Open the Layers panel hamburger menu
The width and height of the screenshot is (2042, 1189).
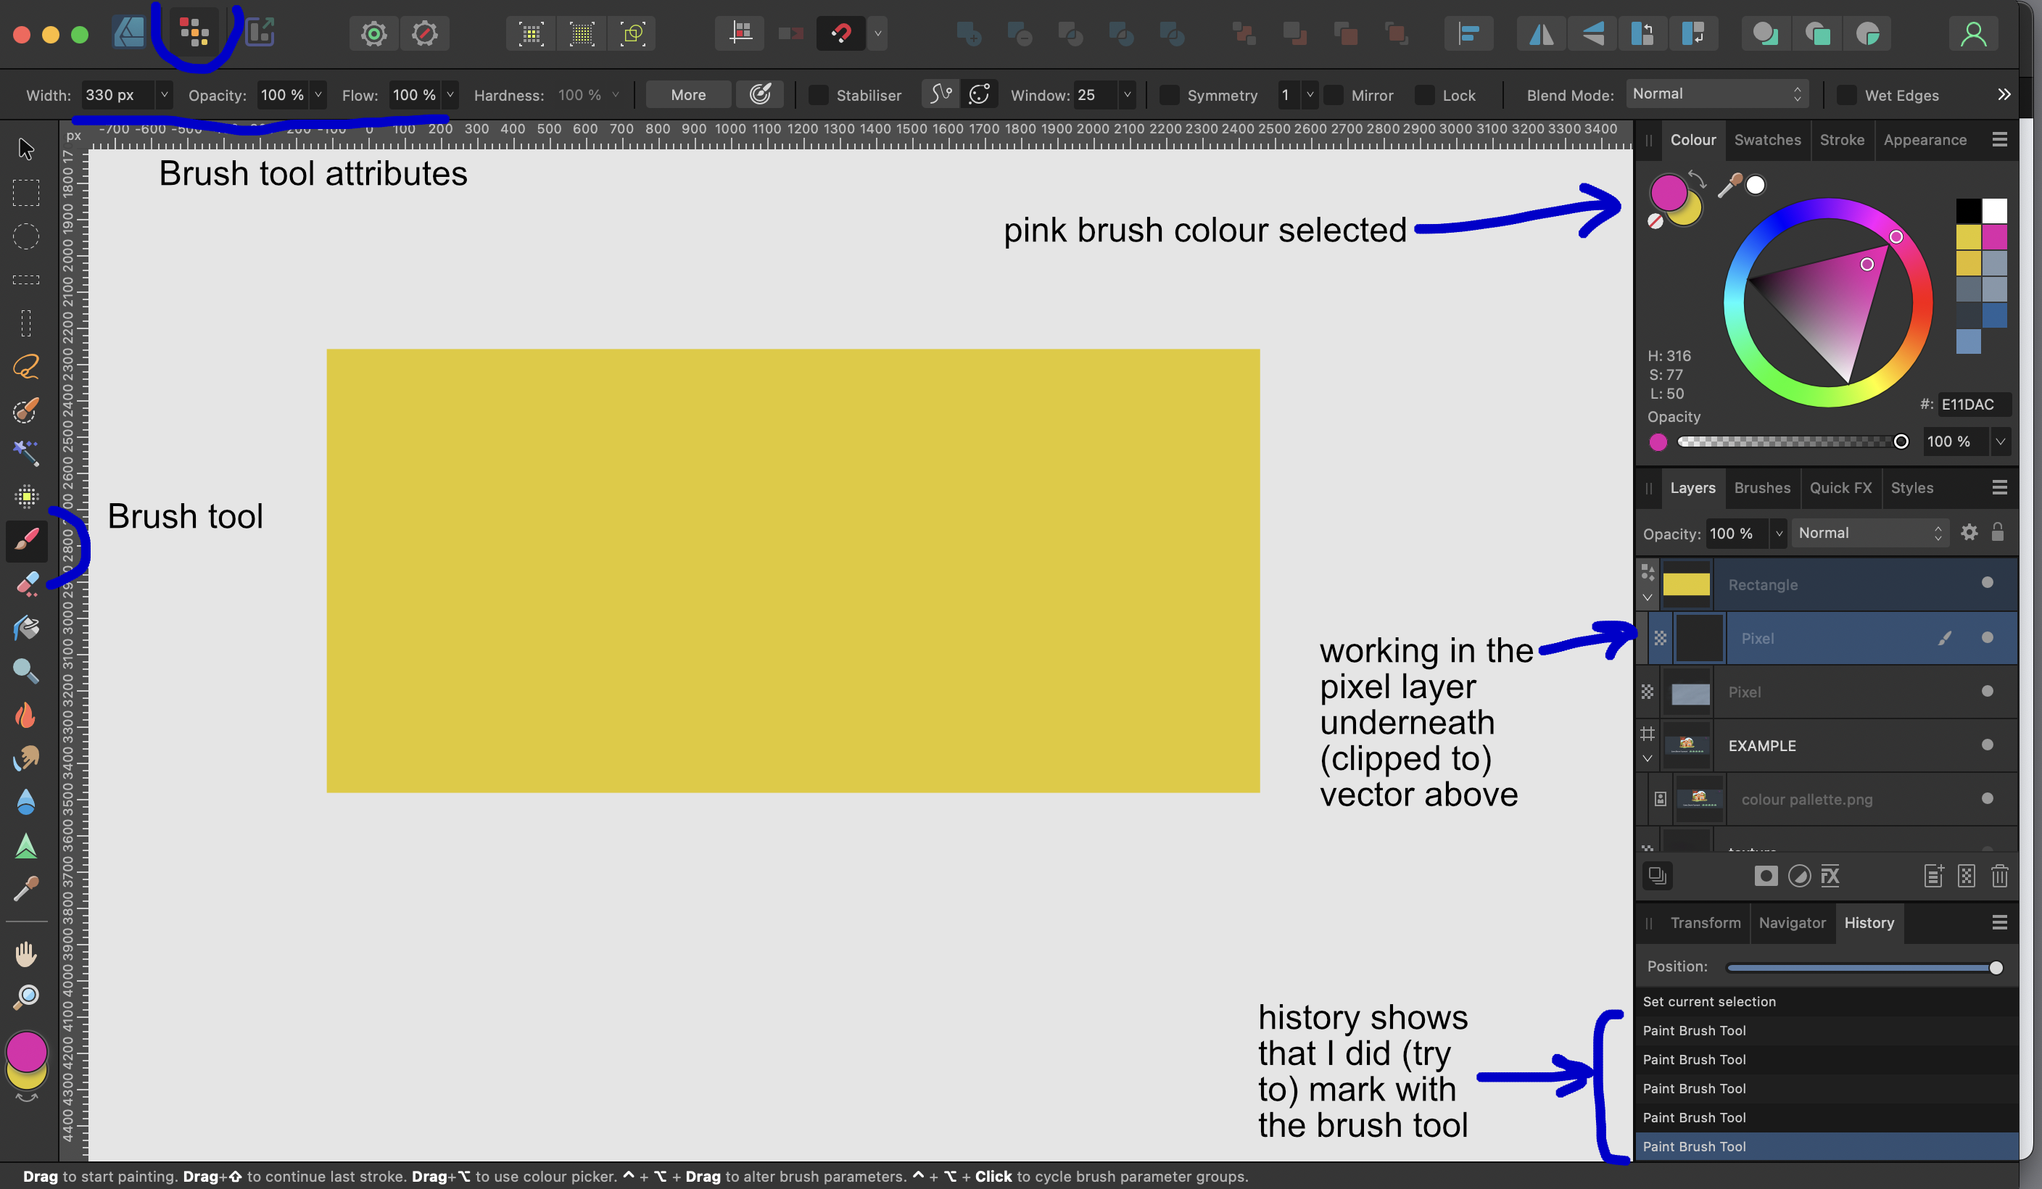pyautogui.click(x=1999, y=488)
